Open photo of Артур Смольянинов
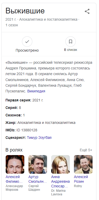99x200 pixels. (x=38, y=164)
